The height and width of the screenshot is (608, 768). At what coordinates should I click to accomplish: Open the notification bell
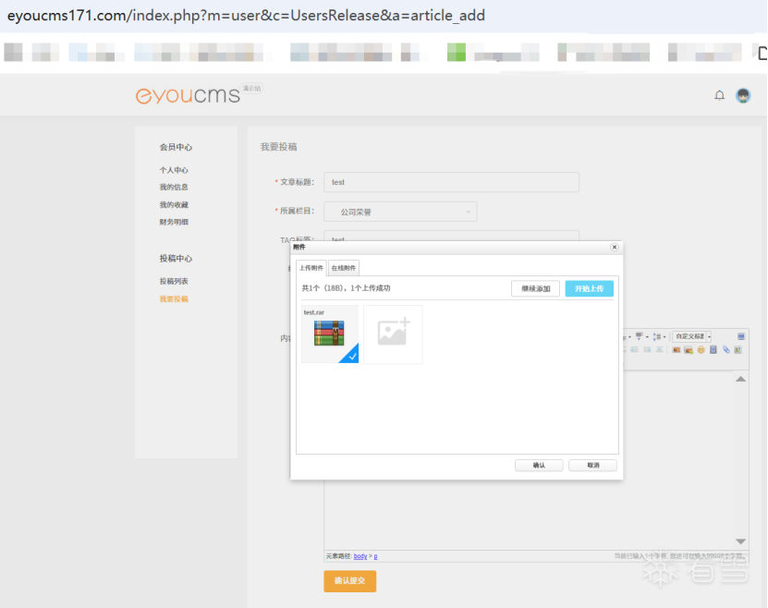coord(719,95)
